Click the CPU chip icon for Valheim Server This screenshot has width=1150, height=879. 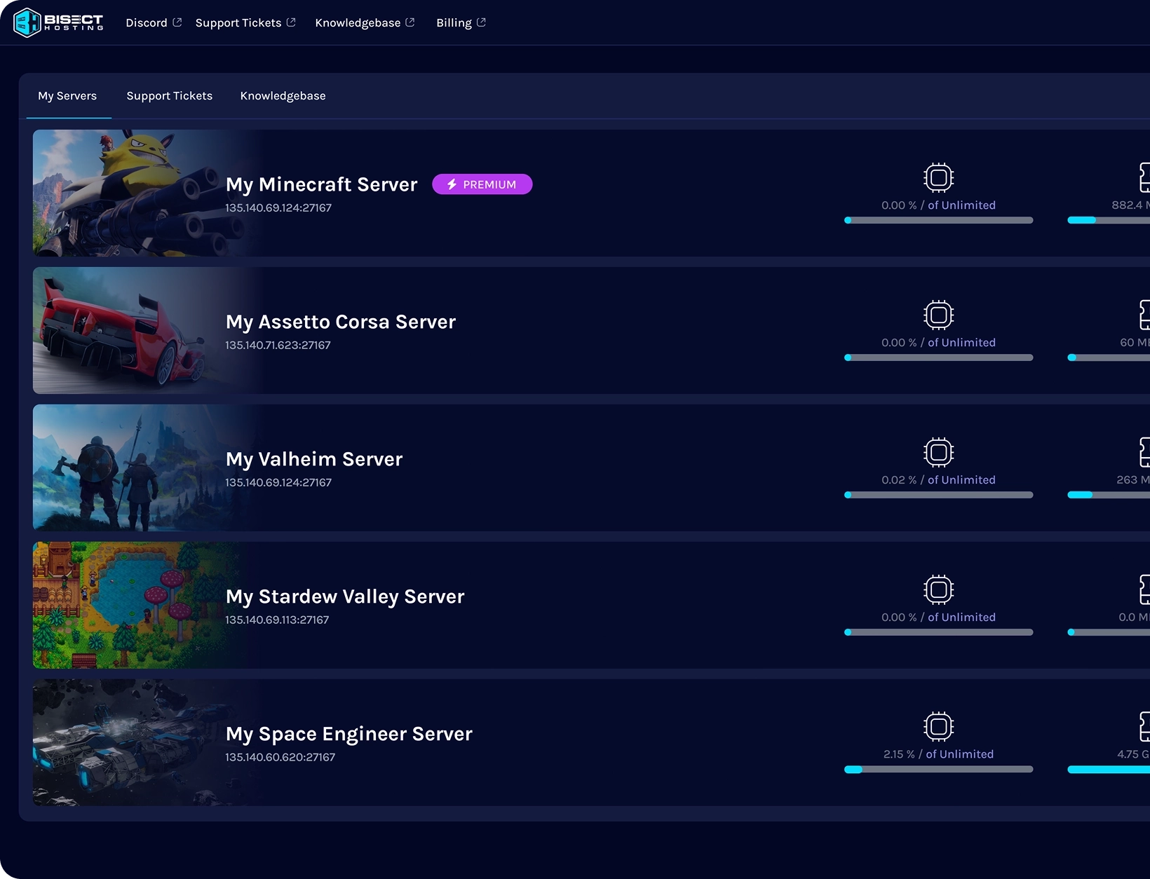point(939,452)
